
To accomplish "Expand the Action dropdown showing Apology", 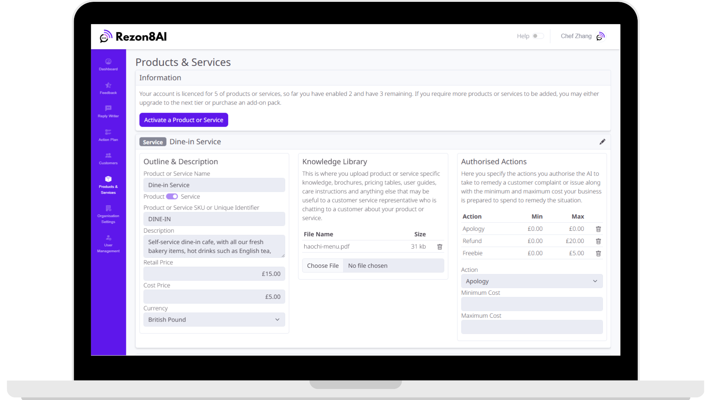I will 531,281.
